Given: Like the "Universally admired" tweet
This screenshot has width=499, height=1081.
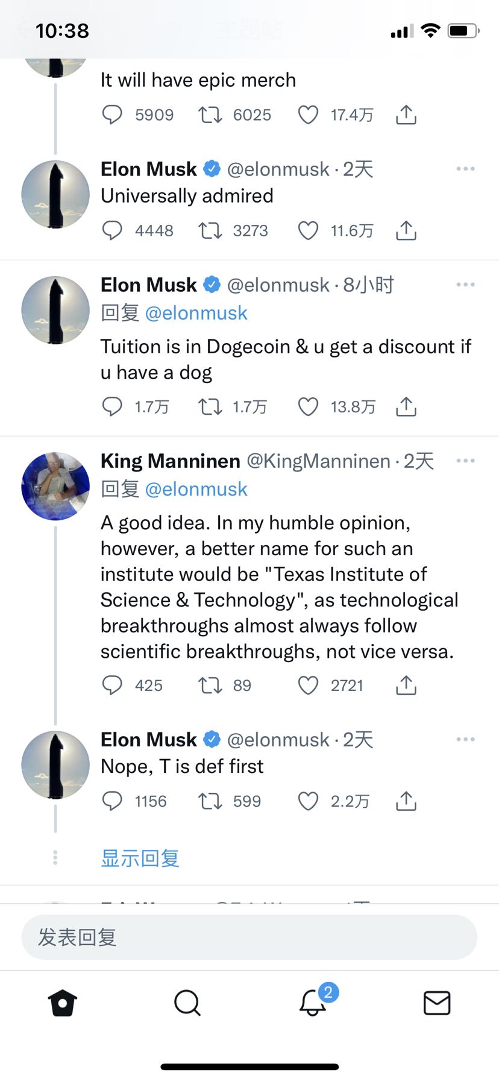Looking at the screenshot, I should click(x=308, y=230).
